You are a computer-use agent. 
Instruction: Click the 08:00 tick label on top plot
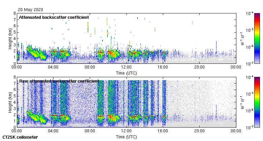point(90,67)
